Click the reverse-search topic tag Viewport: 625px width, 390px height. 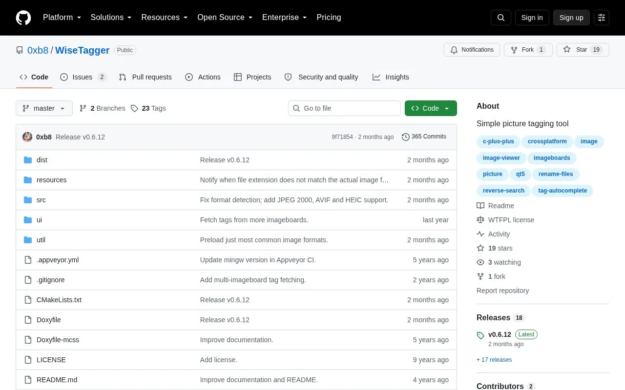tap(503, 191)
